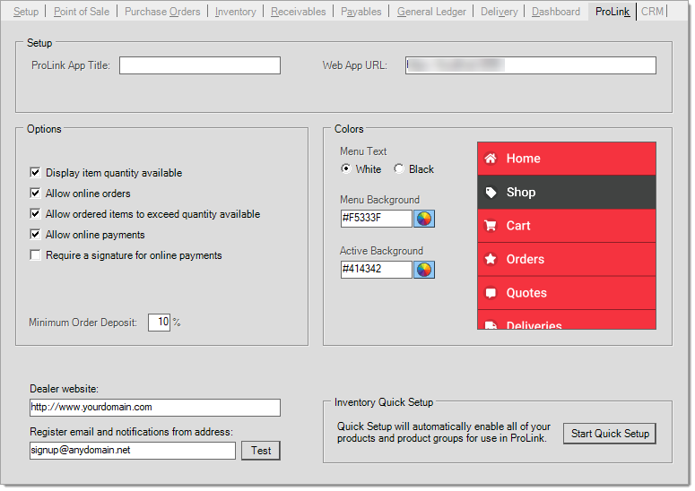Toggle Allow ordered items to exceed quantity
The image size is (695, 491).
pyautogui.click(x=35, y=213)
